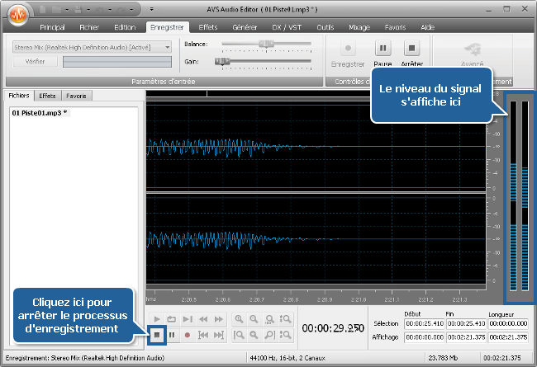Zoom in on the waveform

[x=239, y=318]
